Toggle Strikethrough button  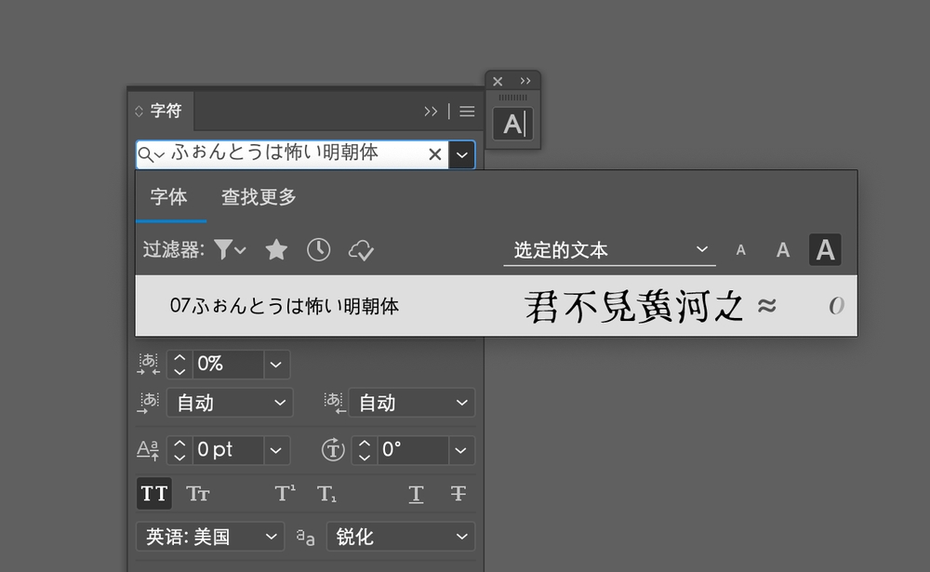point(458,493)
